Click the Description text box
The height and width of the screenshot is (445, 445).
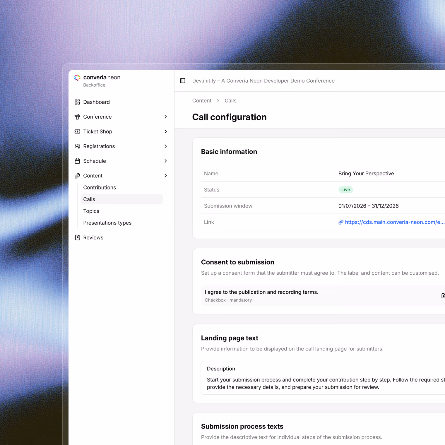[x=323, y=378]
